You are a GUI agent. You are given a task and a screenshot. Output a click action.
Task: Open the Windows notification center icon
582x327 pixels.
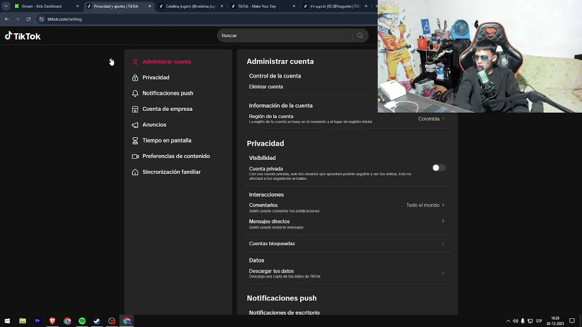572,321
